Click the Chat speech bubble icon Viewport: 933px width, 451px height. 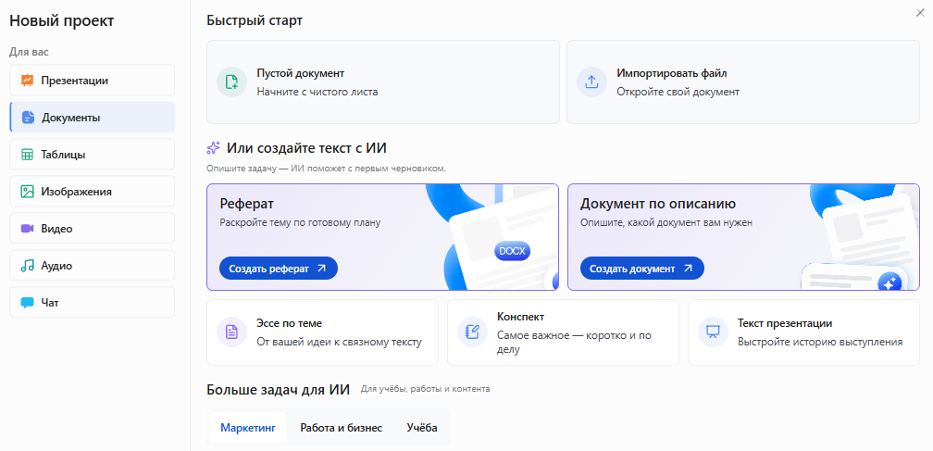[x=28, y=303]
